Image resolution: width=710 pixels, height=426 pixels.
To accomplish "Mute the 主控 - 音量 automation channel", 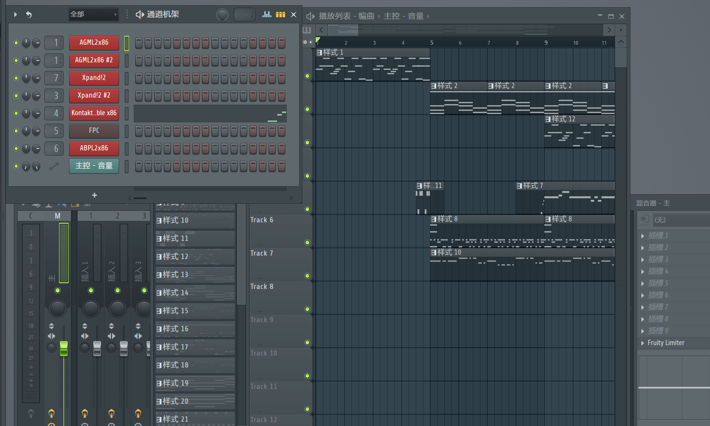I will [x=16, y=166].
